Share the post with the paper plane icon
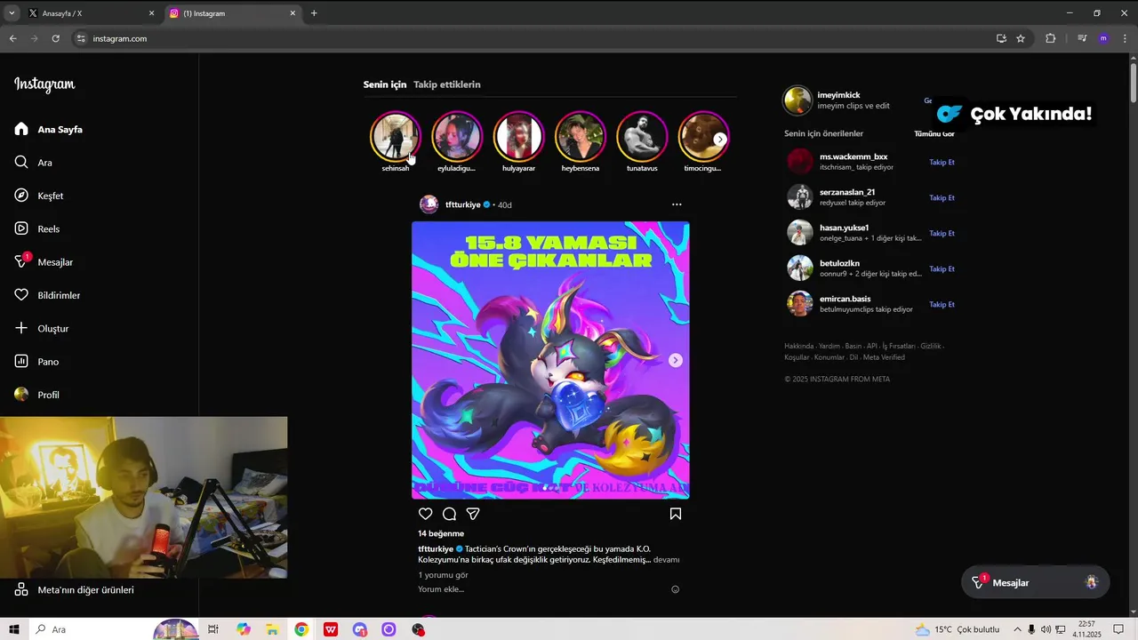The image size is (1138, 640). [473, 514]
